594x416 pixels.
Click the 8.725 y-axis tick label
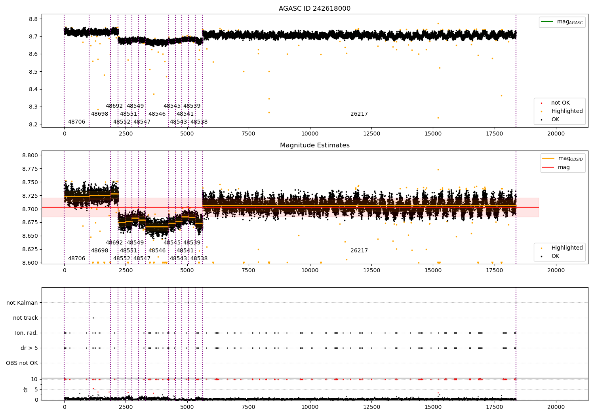click(x=30, y=196)
